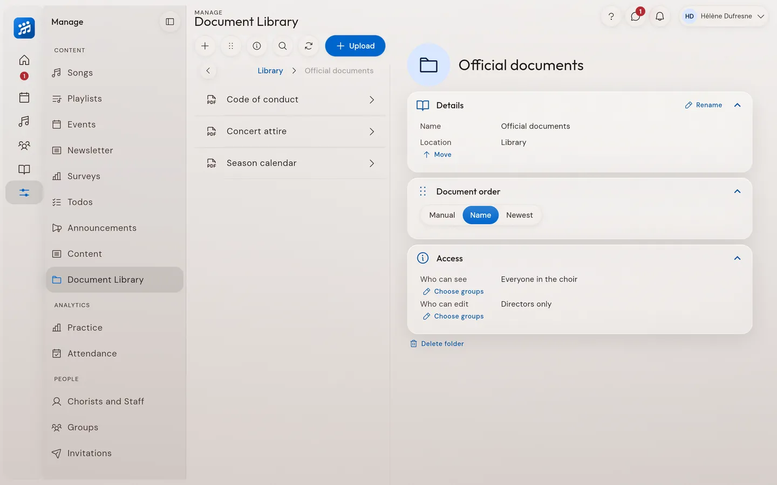Click the Upload button
The image size is (777, 485).
click(355, 46)
